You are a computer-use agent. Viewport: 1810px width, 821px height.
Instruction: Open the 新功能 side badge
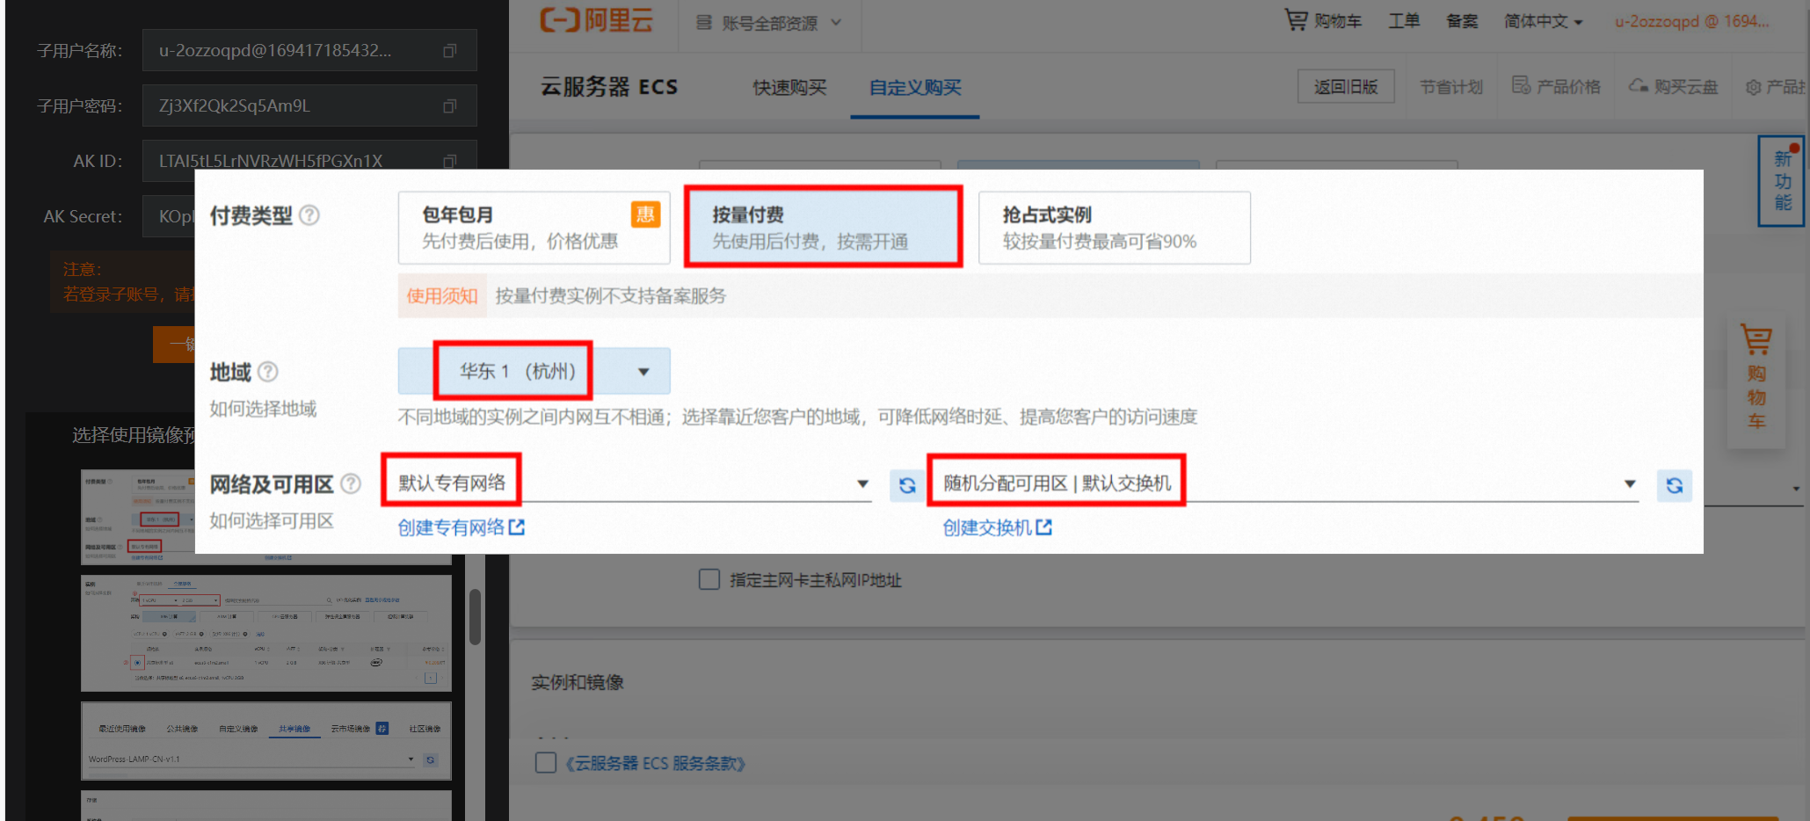point(1782,181)
